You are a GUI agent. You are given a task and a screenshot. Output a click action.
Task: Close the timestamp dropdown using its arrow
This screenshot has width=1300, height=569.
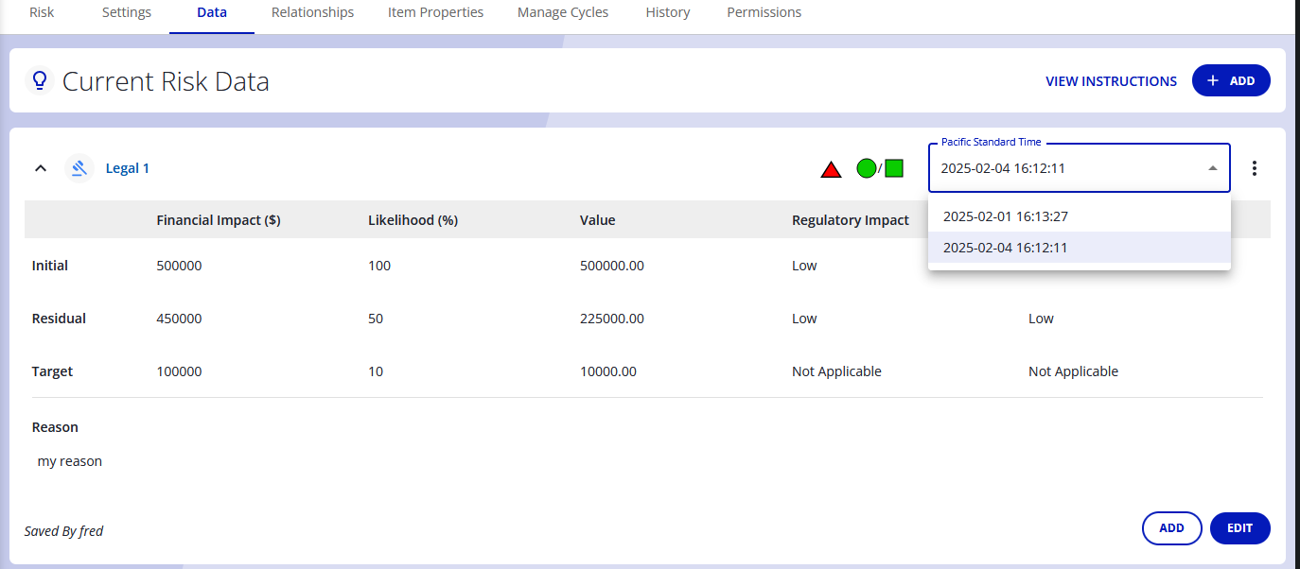[x=1212, y=168]
